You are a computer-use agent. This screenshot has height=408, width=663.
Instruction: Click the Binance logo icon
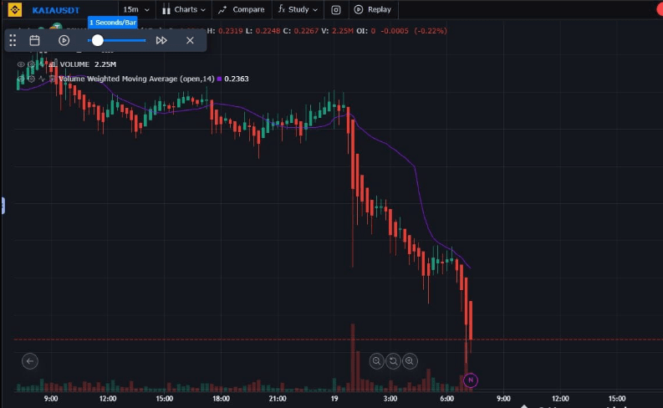[x=14, y=10]
